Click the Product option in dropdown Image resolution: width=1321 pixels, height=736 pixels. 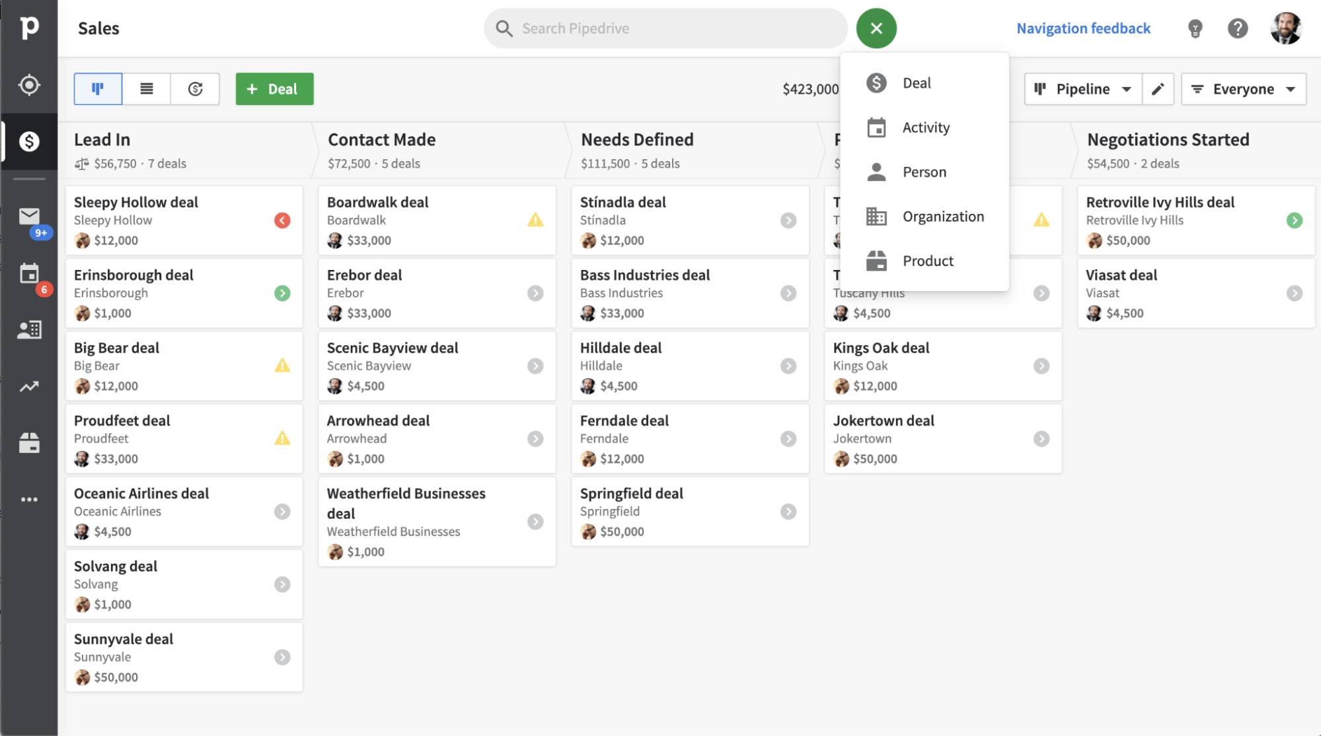coord(928,261)
